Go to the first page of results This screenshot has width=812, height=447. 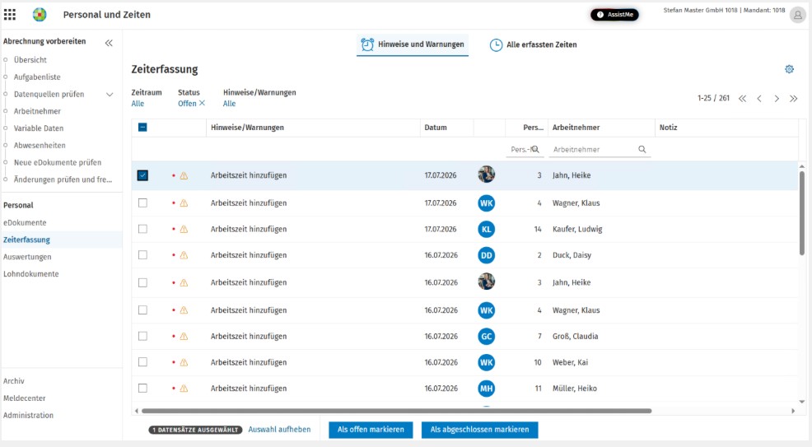point(742,98)
